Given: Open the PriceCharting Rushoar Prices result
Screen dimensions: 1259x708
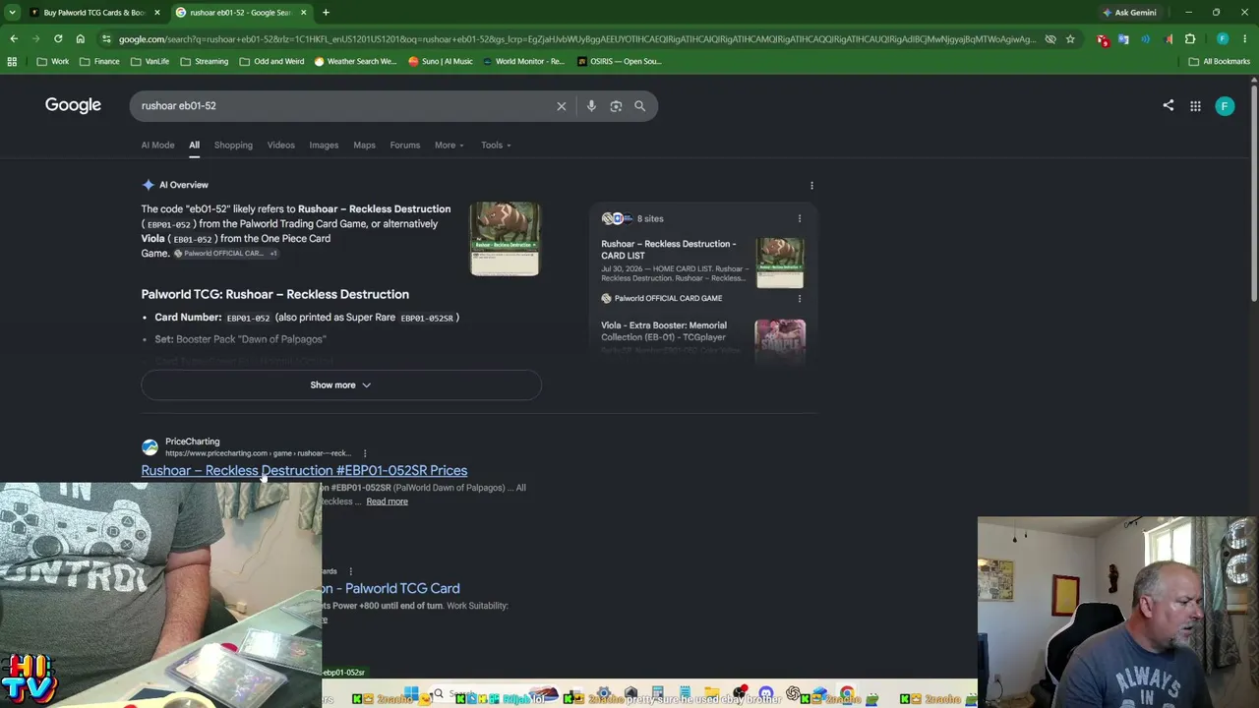Looking at the screenshot, I should (x=304, y=471).
